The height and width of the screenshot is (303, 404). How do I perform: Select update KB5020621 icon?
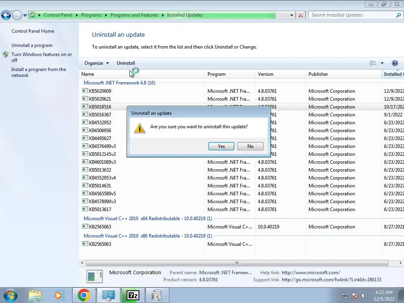click(85, 99)
